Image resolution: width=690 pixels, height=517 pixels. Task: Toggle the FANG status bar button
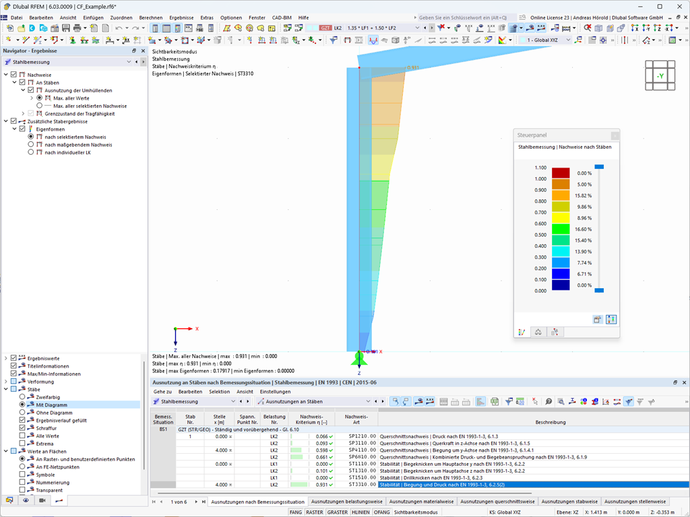coord(296,512)
